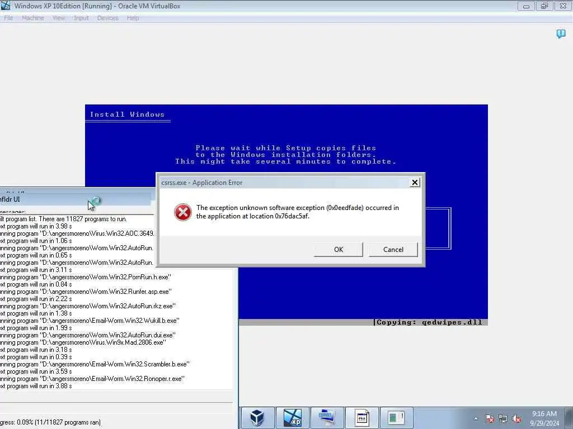Click the Action Center flag tray icon
Screen dimensions: 573x429
click(x=490, y=419)
